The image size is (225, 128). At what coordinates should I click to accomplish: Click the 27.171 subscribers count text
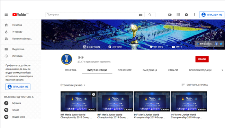coord(94,62)
